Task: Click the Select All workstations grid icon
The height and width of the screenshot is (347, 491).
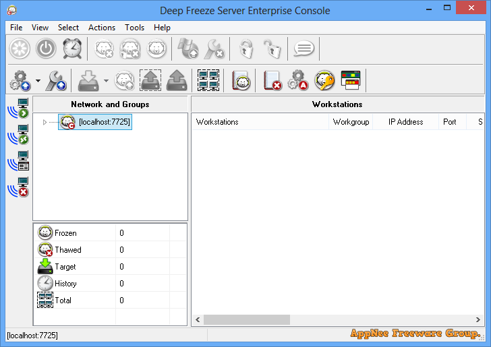Action: coord(208,80)
